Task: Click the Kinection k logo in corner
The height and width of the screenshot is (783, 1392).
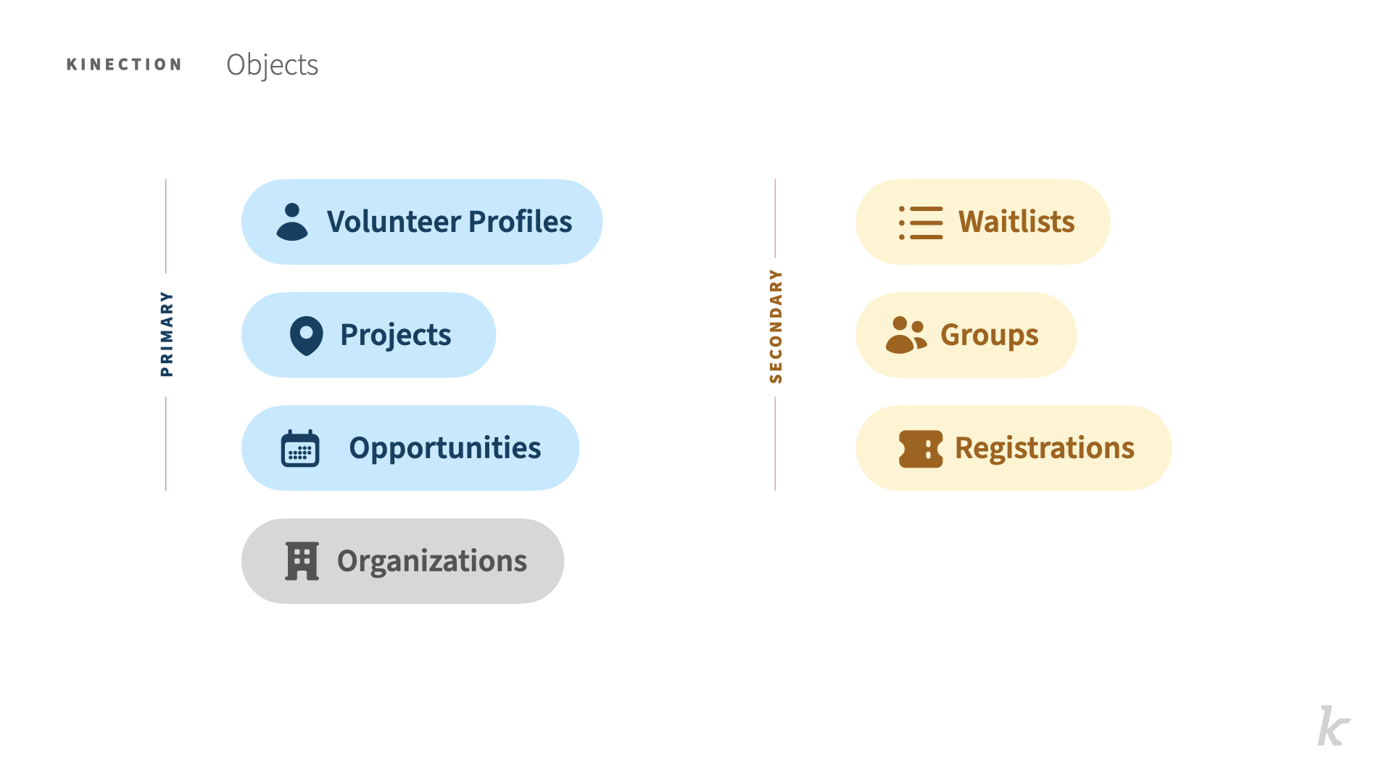Action: coord(1333,726)
